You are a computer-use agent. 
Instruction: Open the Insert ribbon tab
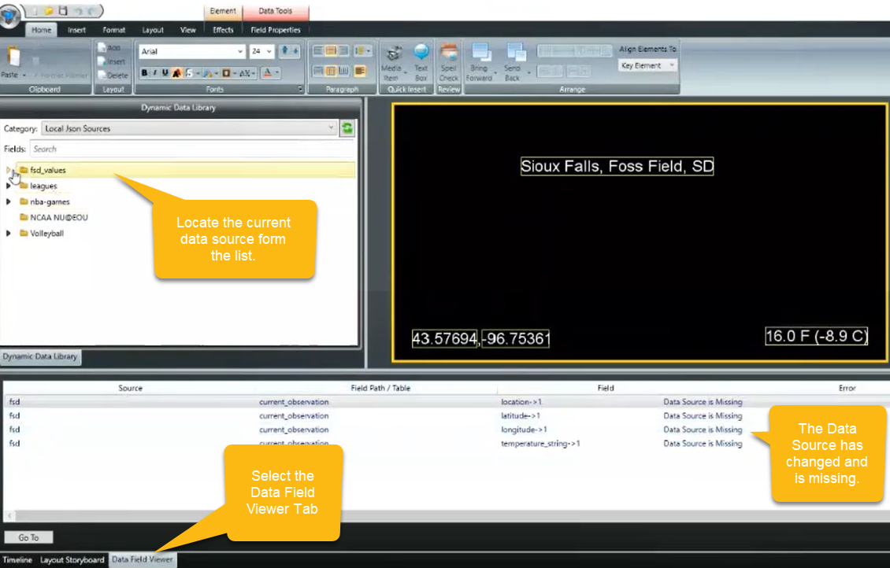tap(76, 30)
